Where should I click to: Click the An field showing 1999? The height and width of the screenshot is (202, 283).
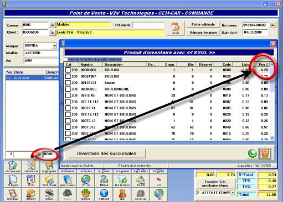[x=42, y=61]
